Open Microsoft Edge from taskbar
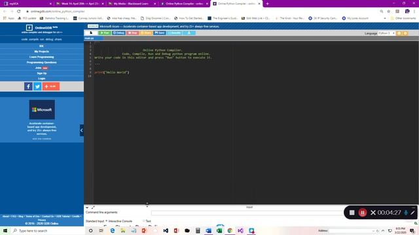This screenshot has height=235, width=419. coord(113,230)
